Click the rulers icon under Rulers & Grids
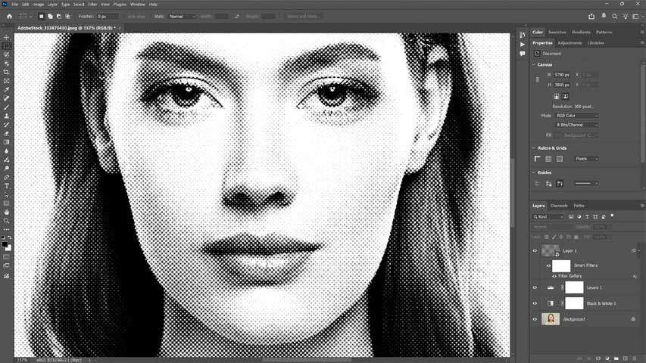 [x=538, y=159]
